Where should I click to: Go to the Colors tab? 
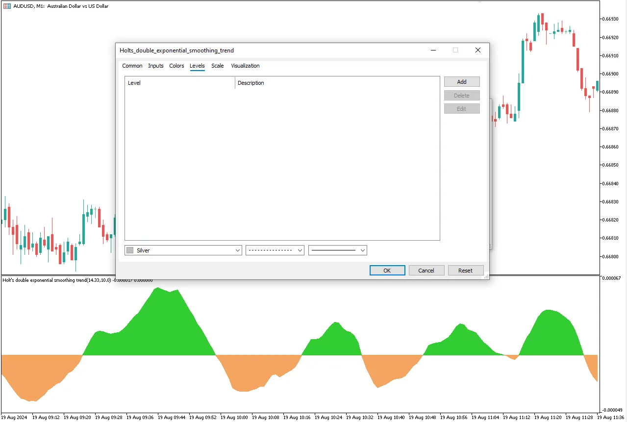point(176,66)
